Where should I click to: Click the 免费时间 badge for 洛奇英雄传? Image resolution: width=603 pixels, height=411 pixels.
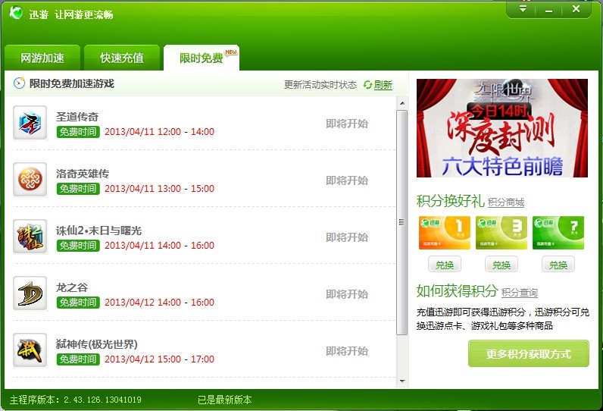(x=78, y=189)
